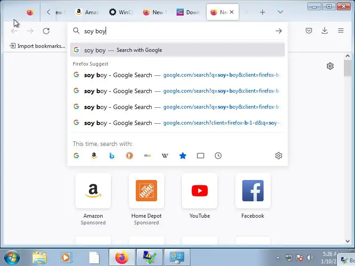Open the Windows Start menu orb
This screenshot has height=266, width=355.
coord(12,258)
